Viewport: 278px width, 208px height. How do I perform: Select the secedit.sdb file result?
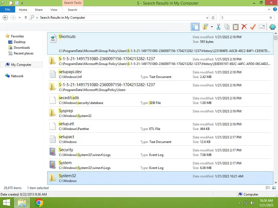(160, 100)
